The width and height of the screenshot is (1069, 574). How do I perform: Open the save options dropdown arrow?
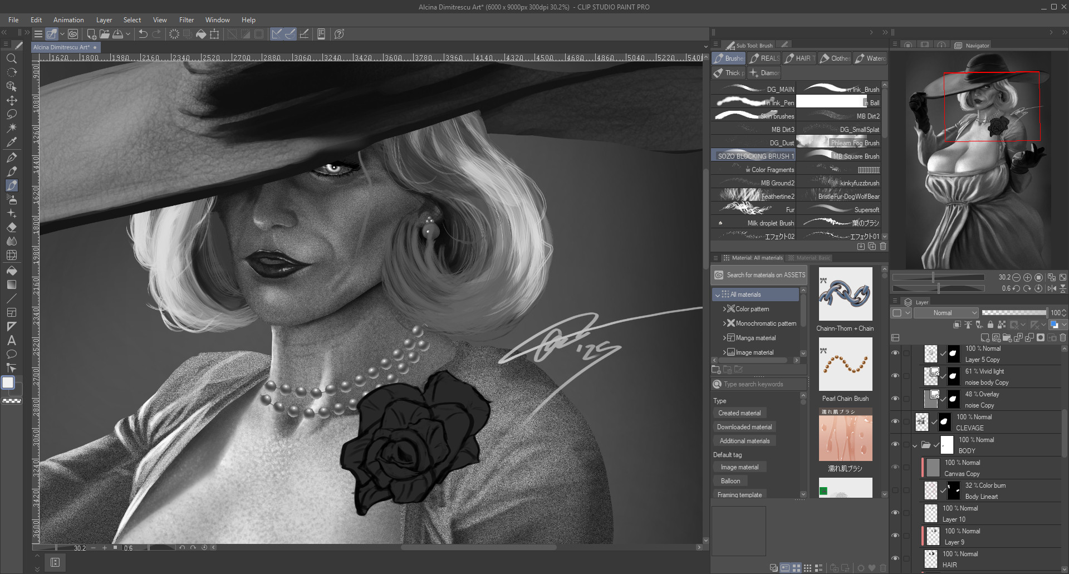pyautogui.click(x=128, y=34)
